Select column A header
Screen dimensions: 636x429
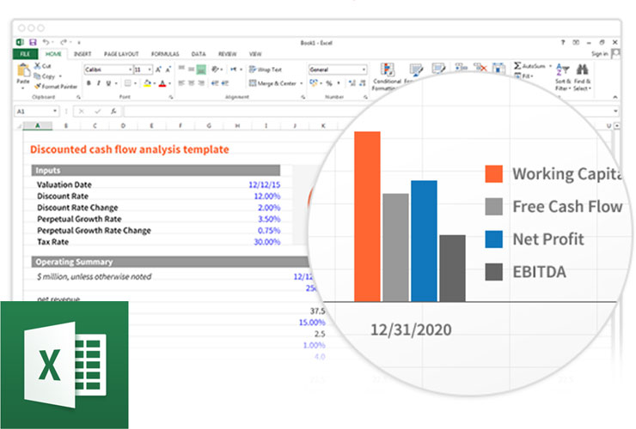pos(37,126)
